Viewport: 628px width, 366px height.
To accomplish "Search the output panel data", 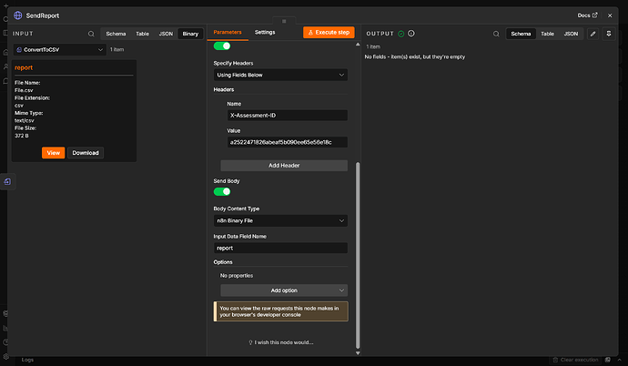I will coord(496,34).
